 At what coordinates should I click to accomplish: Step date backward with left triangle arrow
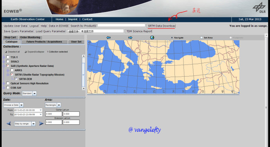9,124
